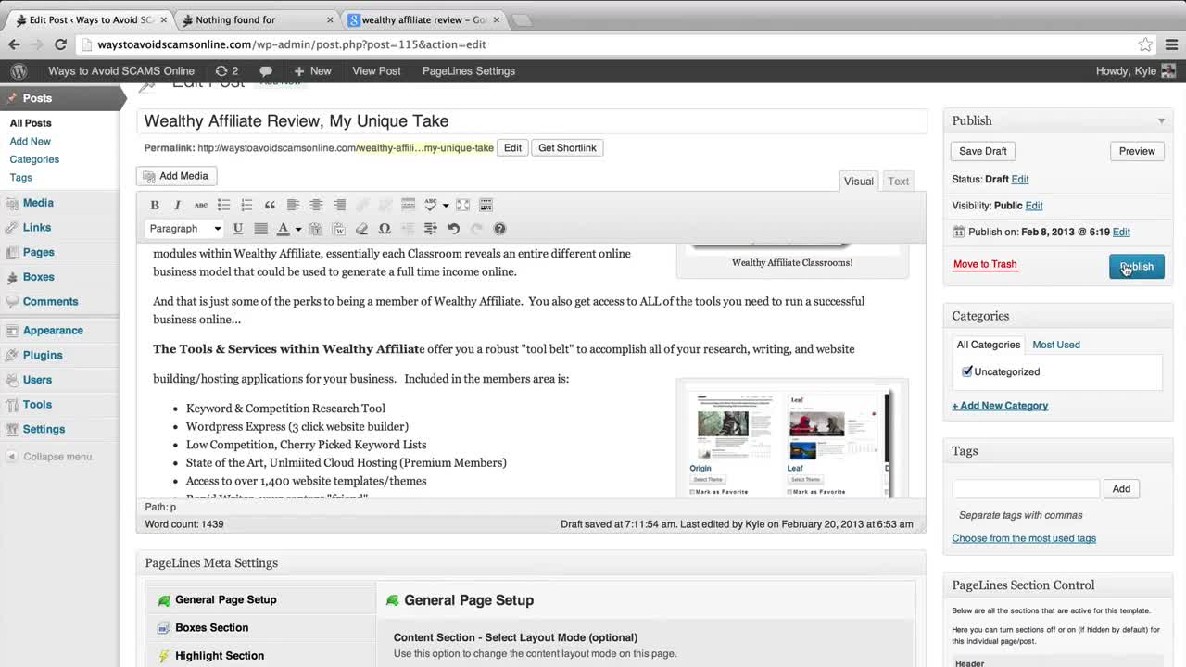
Task: Increase indent of the paragraph
Action: point(431,229)
